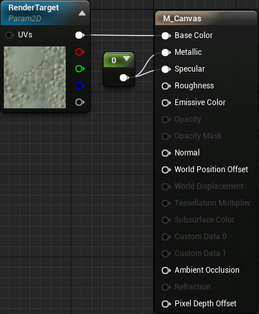259x314 pixels.
Task: Select the RenderTarget texture preview thumbnail
Action: 35,77
